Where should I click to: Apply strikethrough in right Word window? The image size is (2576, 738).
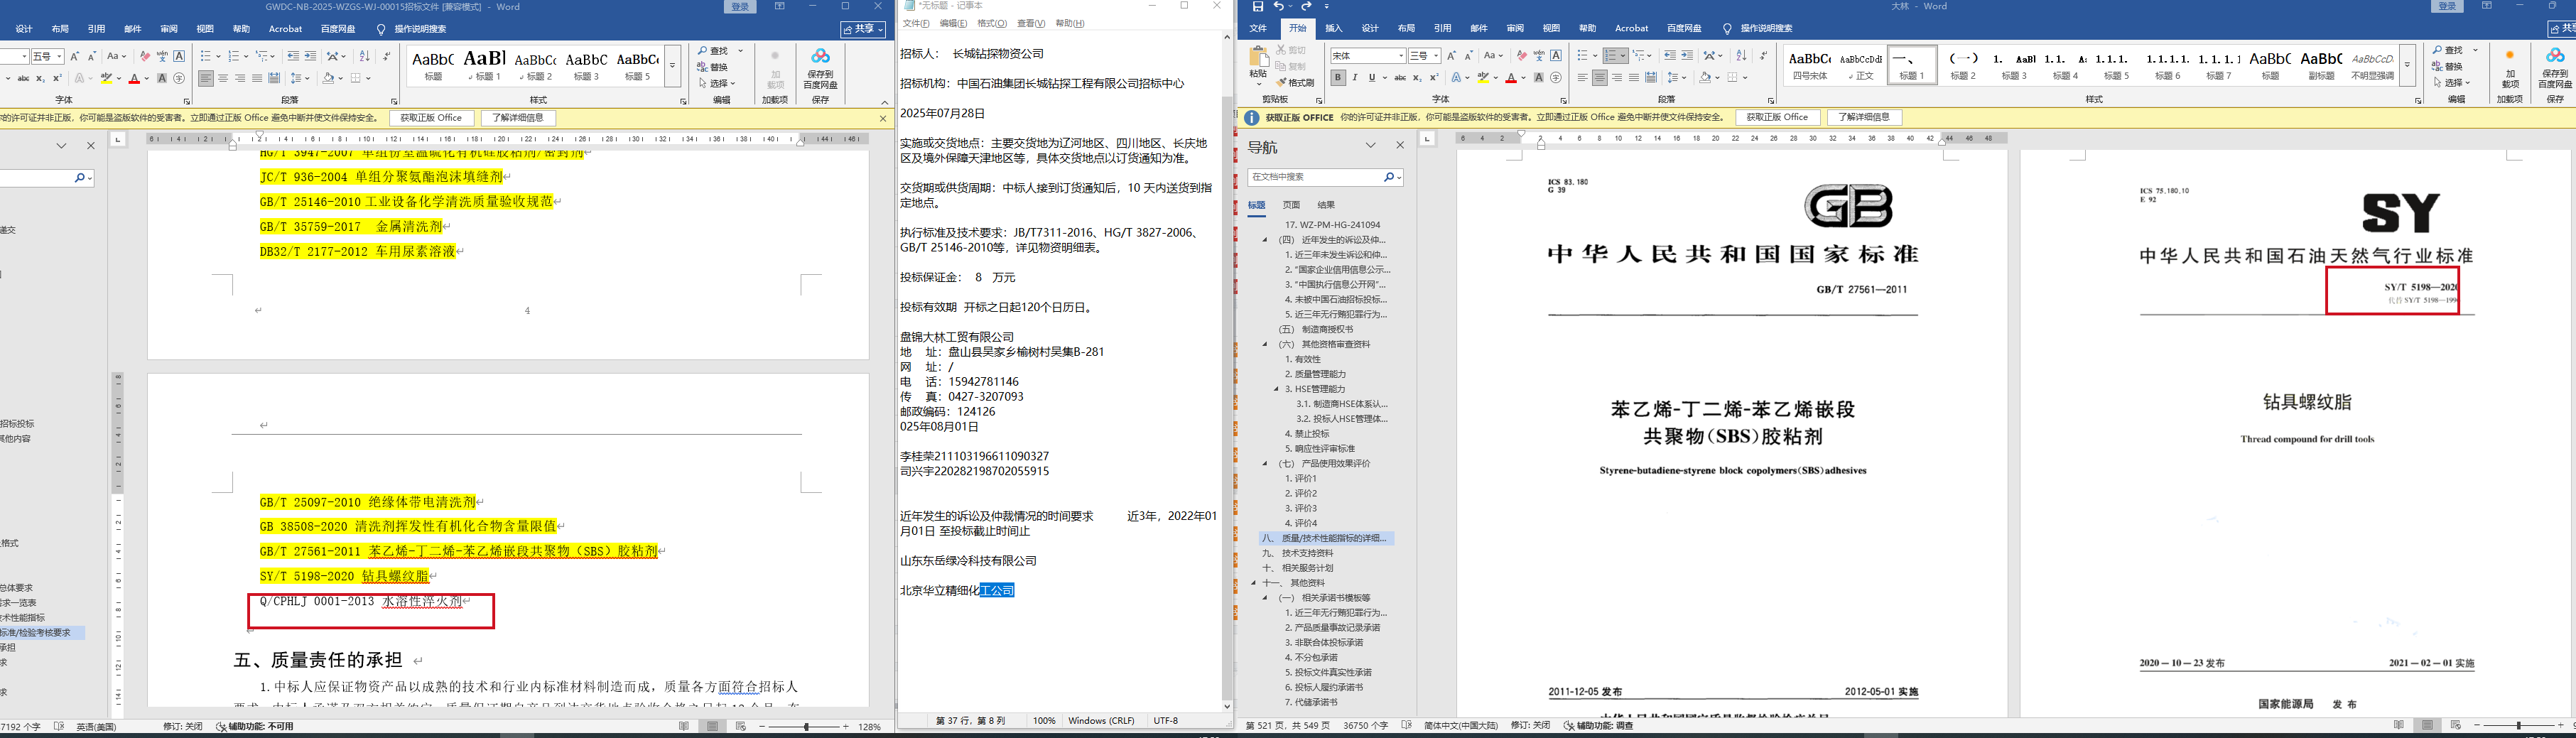(1400, 78)
